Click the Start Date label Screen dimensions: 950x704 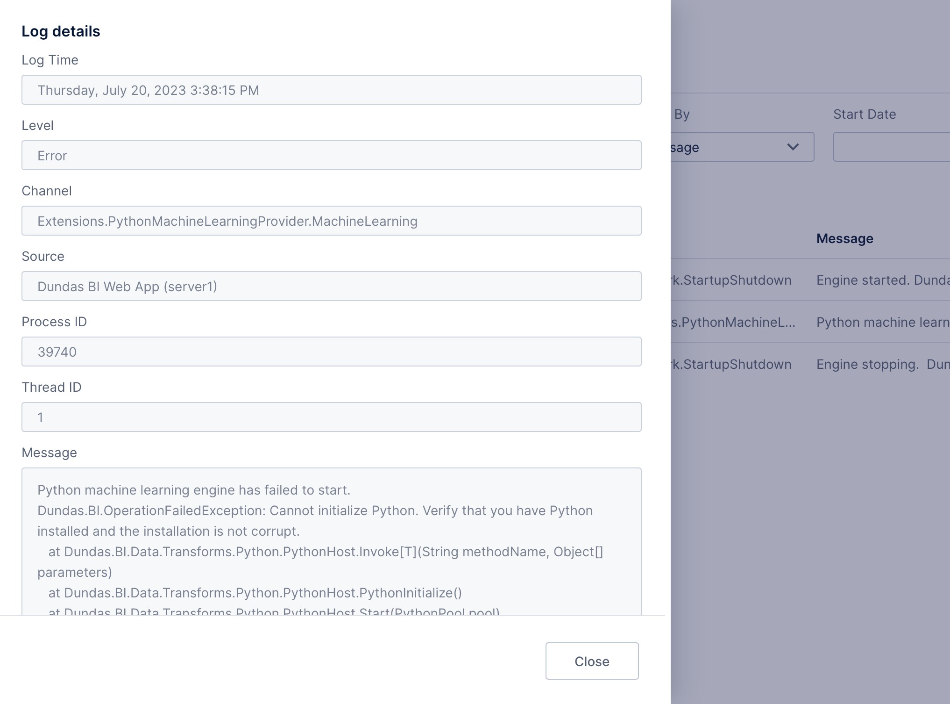pyautogui.click(x=864, y=115)
